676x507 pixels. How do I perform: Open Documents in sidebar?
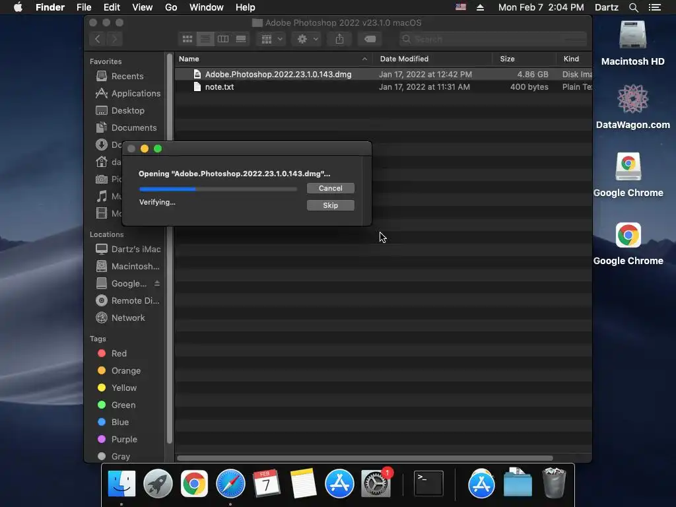tap(126, 127)
